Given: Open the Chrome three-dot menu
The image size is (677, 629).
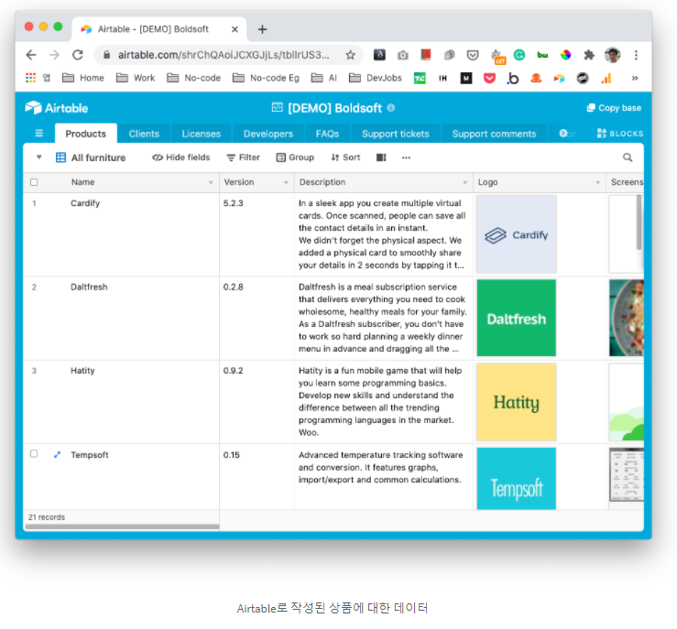Looking at the screenshot, I should [636, 55].
